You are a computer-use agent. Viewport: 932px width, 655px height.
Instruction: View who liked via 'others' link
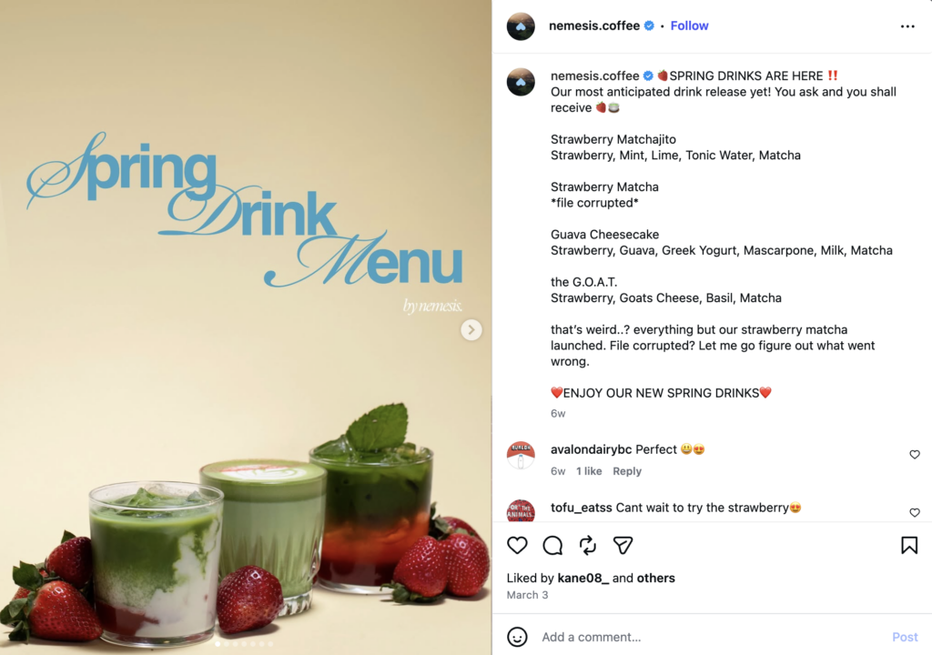click(x=655, y=578)
